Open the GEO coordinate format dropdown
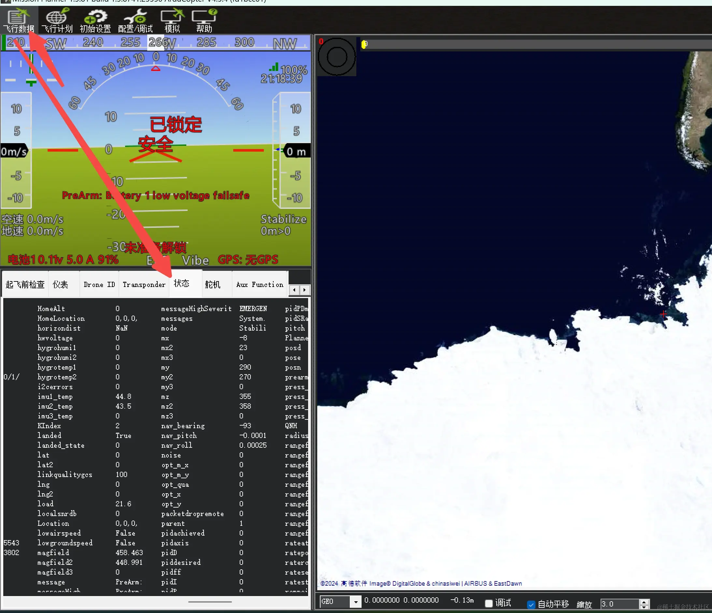This screenshot has width=712, height=613. coord(356,602)
